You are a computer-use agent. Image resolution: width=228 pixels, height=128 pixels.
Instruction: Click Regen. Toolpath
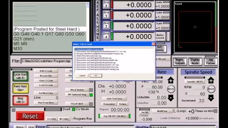(x=180, y=62)
